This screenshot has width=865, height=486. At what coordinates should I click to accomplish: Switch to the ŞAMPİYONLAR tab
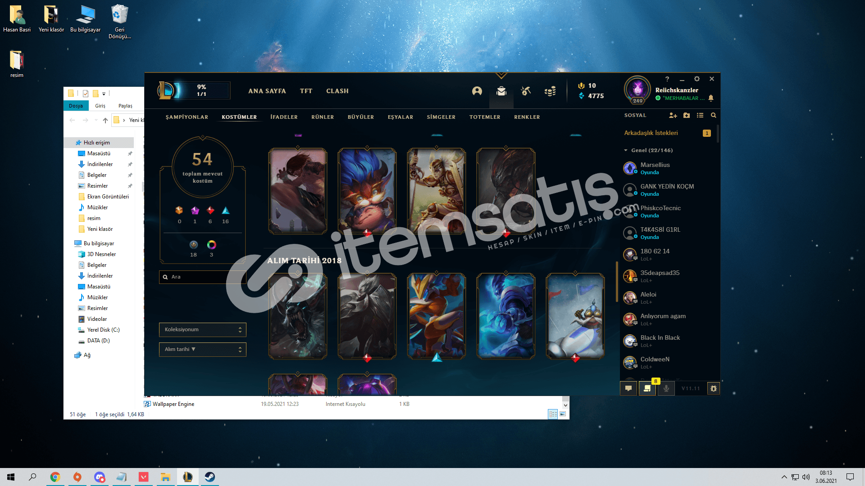187,117
